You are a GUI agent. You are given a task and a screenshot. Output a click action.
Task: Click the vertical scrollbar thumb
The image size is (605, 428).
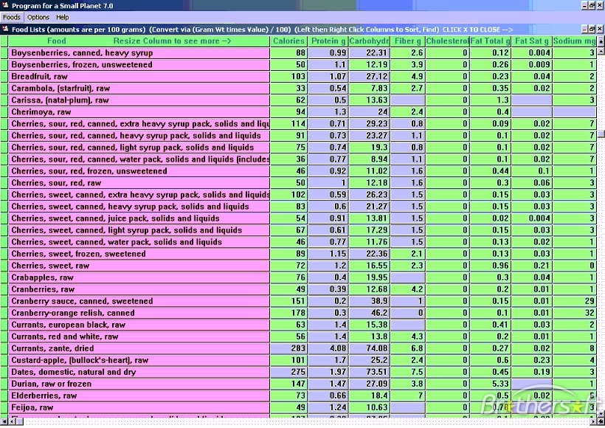601,134
